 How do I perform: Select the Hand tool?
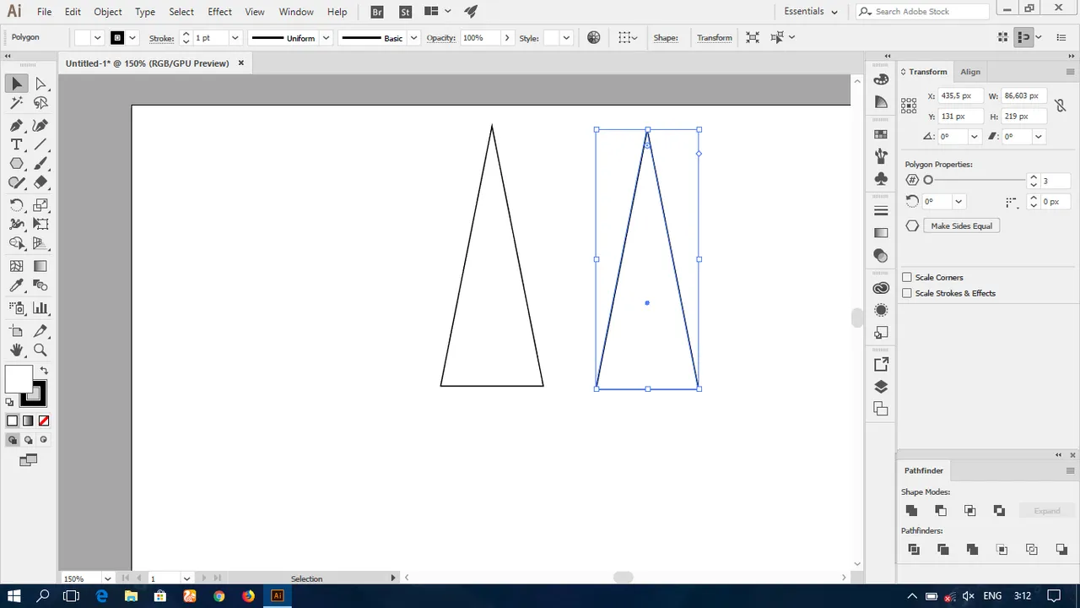16,350
